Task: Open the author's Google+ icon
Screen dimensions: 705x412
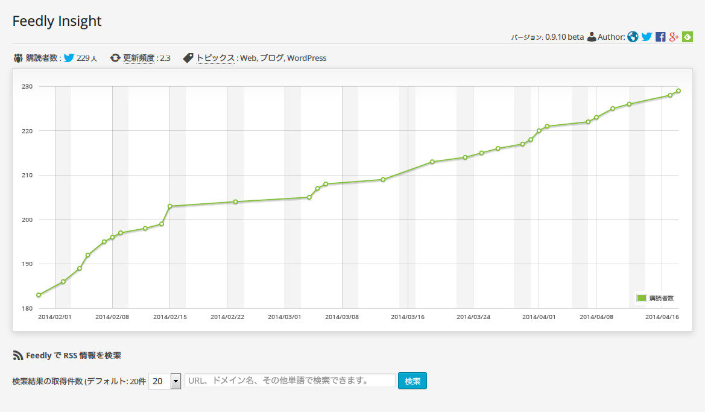Action: tap(674, 37)
